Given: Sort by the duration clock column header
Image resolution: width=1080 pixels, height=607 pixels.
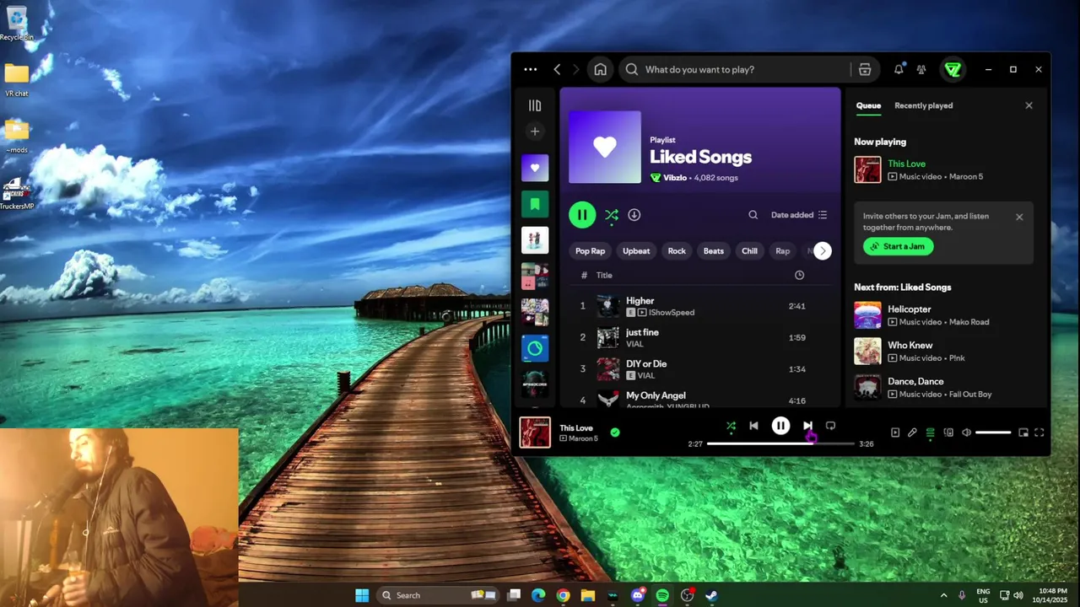Looking at the screenshot, I should [799, 276].
